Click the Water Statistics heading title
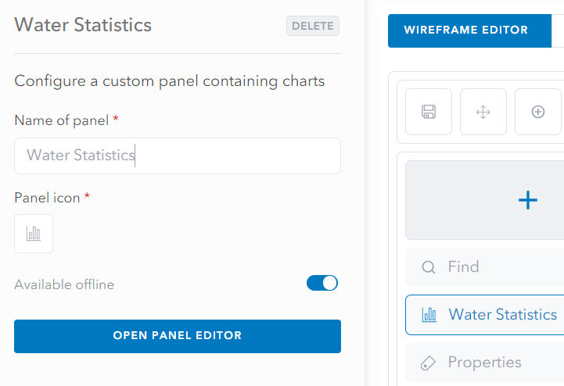This screenshot has height=386, width=564. pyautogui.click(x=83, y=25)
